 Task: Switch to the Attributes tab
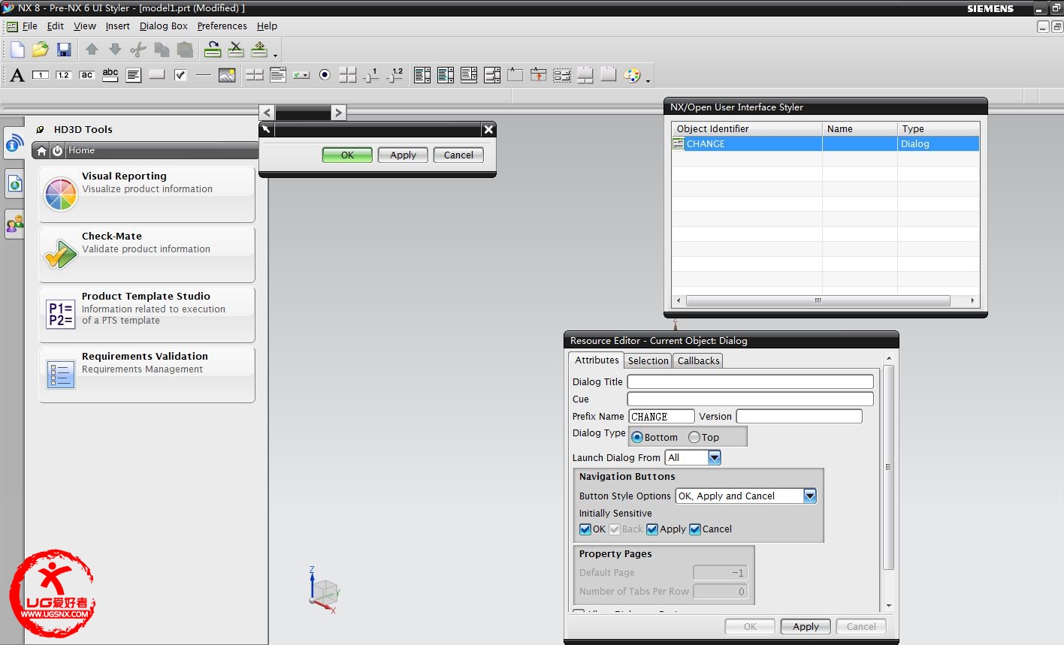pos(597,360)
